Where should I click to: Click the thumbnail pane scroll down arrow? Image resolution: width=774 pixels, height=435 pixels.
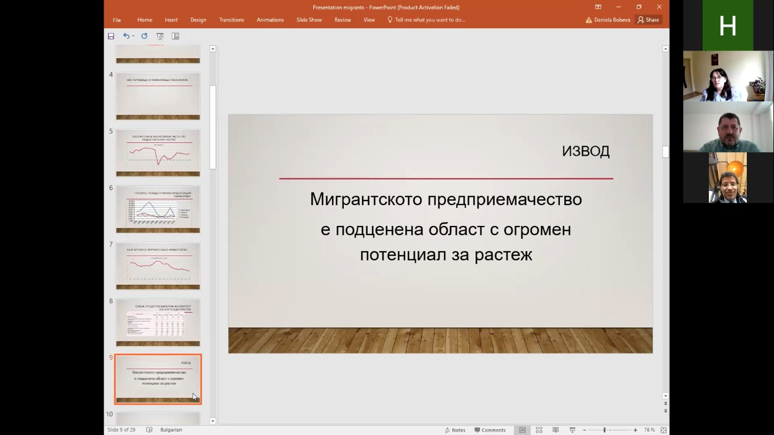tap(213, 421)
